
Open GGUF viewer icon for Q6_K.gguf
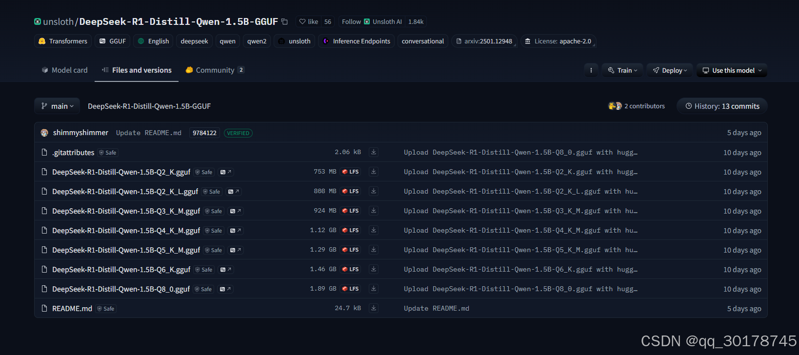[226, 270]
